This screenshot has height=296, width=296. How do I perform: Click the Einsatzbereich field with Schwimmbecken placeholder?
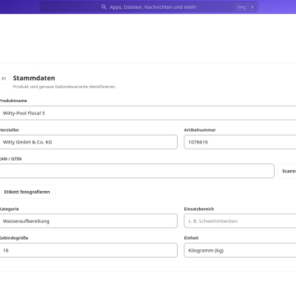[x=240, y=221]
